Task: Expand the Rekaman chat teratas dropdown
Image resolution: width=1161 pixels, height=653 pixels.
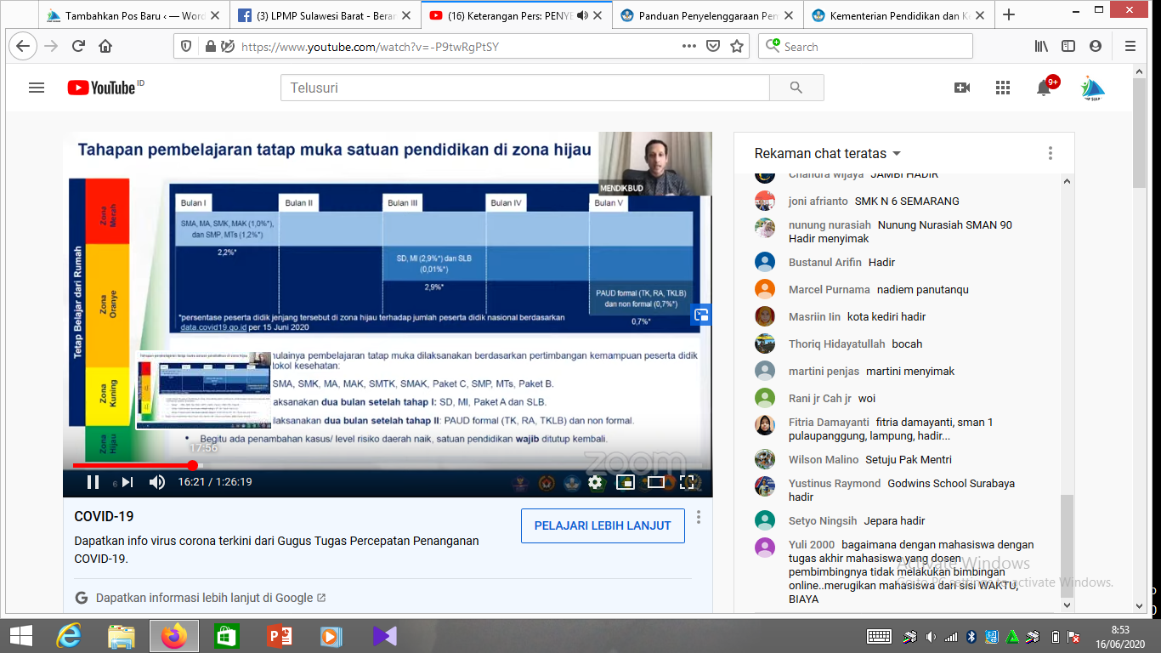Action: (x=827, y=154)
